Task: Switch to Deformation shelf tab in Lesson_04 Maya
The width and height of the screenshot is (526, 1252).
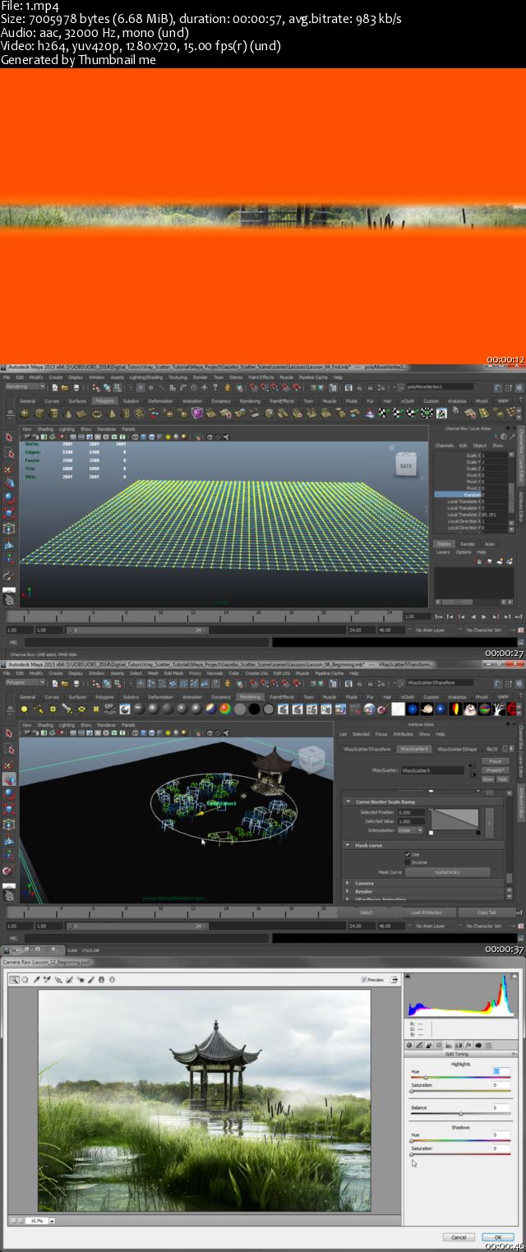Action: click(x=160, y=401)
